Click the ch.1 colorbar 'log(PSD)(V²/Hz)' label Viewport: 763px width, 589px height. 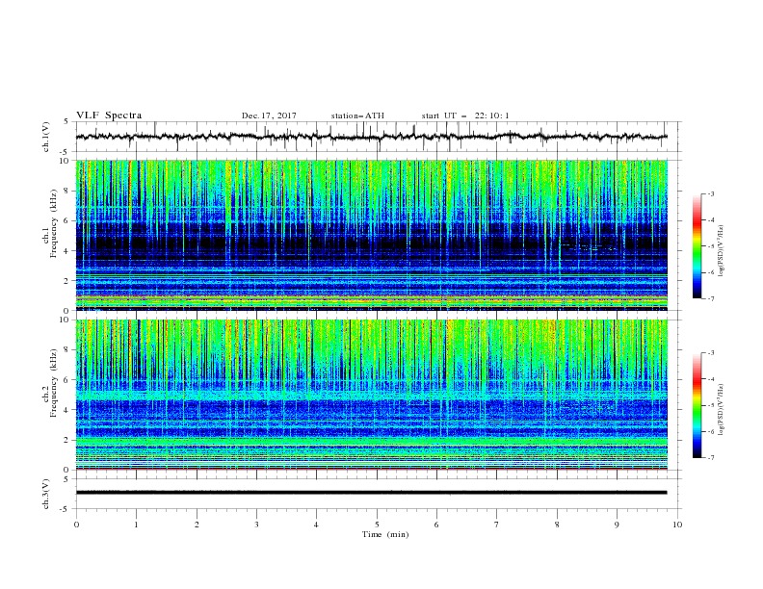(x=722, y=251)
